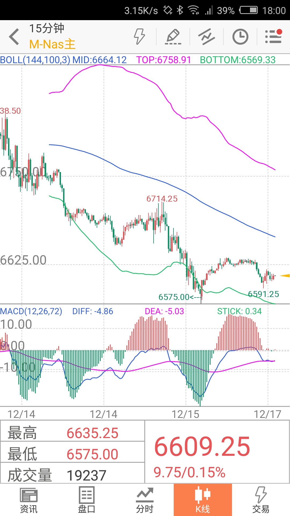Viewport: 290px width, 516px height.
Task: Tap the M-Nas主 contract name
Action: 52,44
